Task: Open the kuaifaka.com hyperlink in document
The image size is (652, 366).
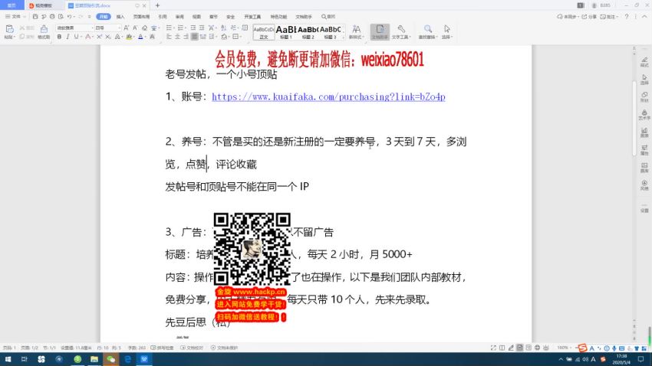Action: tap(328, 97)
